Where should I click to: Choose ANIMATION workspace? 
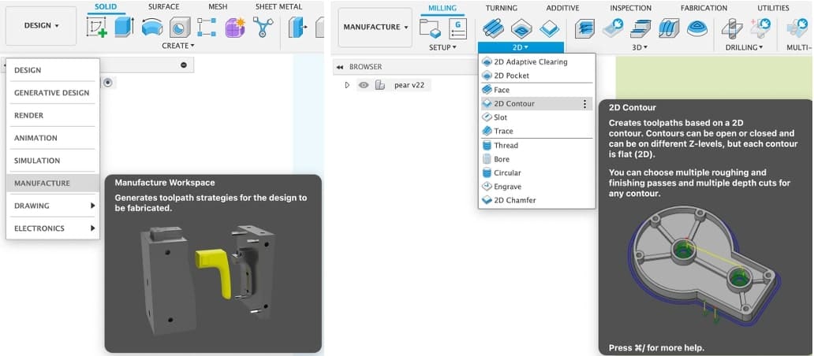pos(52,138)
